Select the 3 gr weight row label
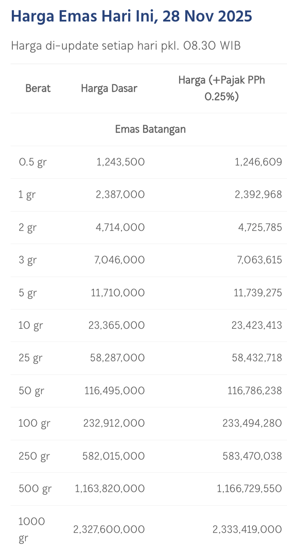The image size is (287, 554). (x=27, y=260)
